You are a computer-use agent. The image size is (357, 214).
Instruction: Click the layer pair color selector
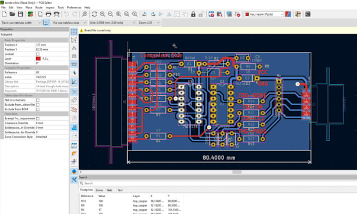pos(288,14)
